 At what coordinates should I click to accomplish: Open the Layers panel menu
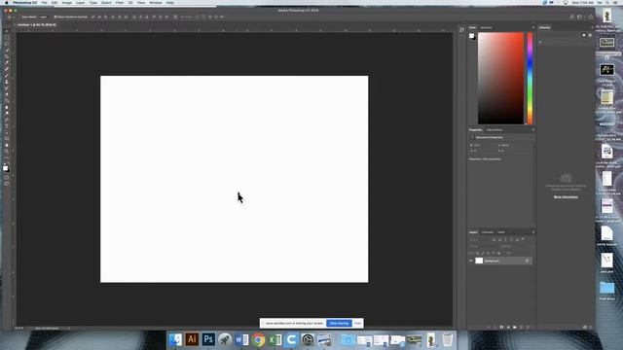point(533,232)
